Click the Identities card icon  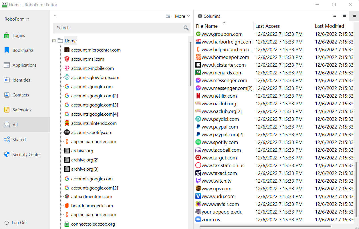coord(7,80)
